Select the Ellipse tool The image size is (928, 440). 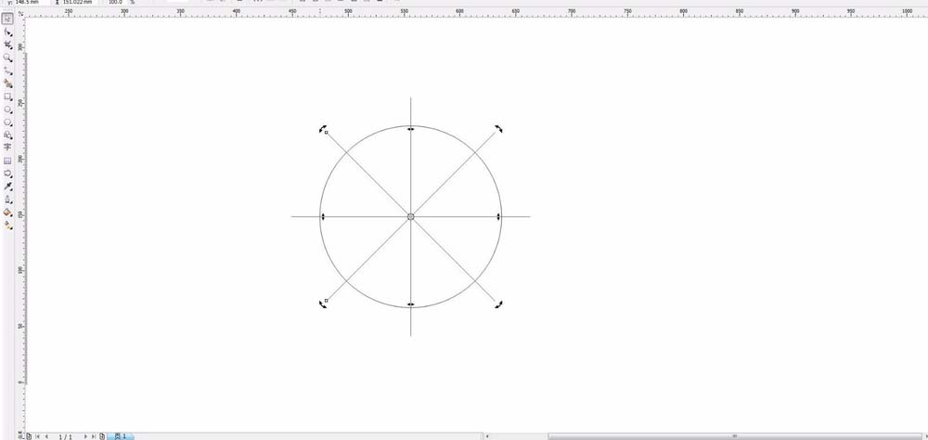coord(7,110)
